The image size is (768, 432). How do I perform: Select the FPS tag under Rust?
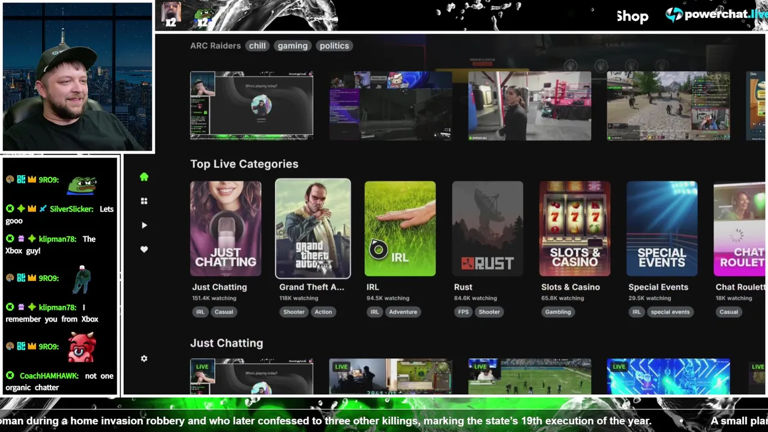pyautogui.click(x=463, y=311)
